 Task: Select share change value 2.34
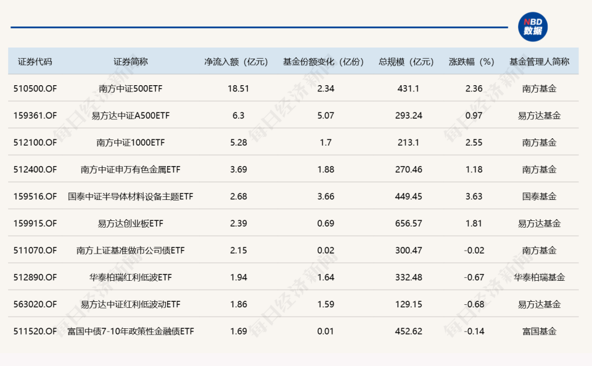tap(326, 88)
